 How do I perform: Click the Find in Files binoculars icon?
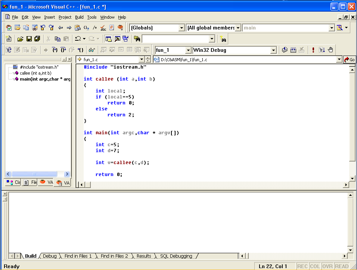[137, 39]
